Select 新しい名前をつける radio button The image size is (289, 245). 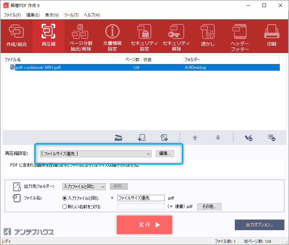(x=64, y=207)
